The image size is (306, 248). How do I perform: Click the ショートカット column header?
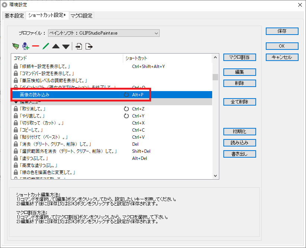[x=136, y=58]
